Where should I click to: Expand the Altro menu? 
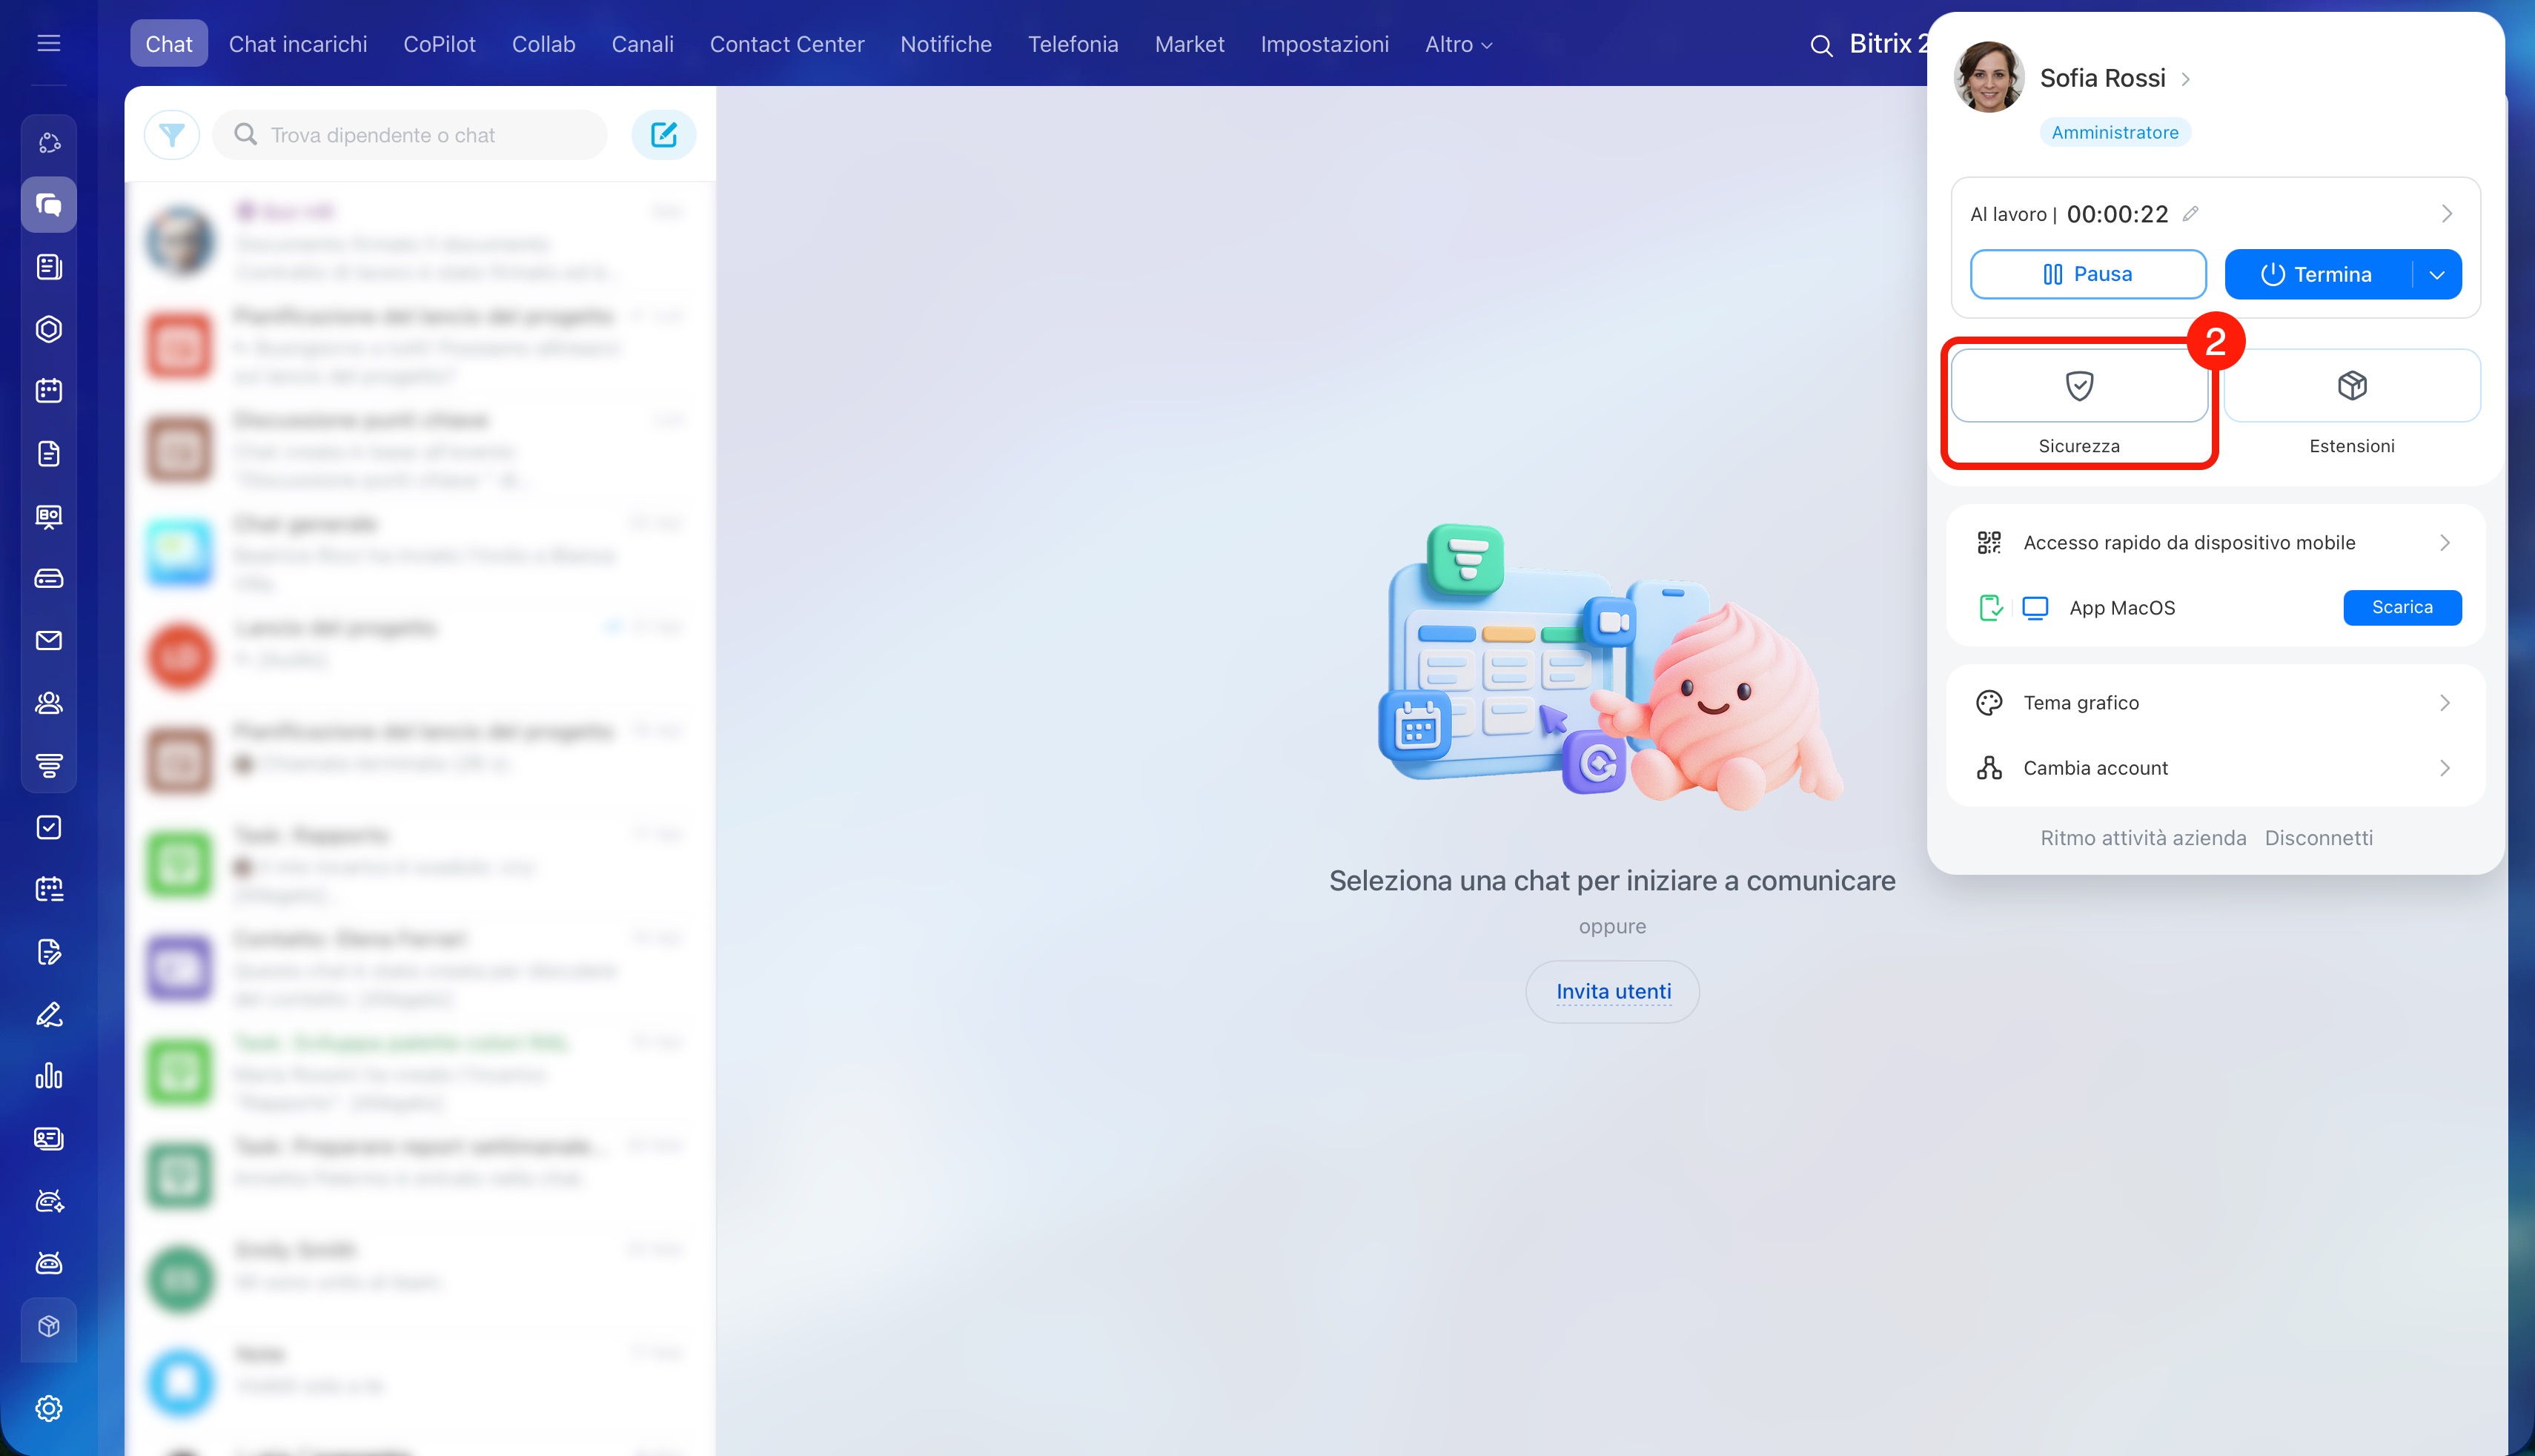(x=1459, y=44)
